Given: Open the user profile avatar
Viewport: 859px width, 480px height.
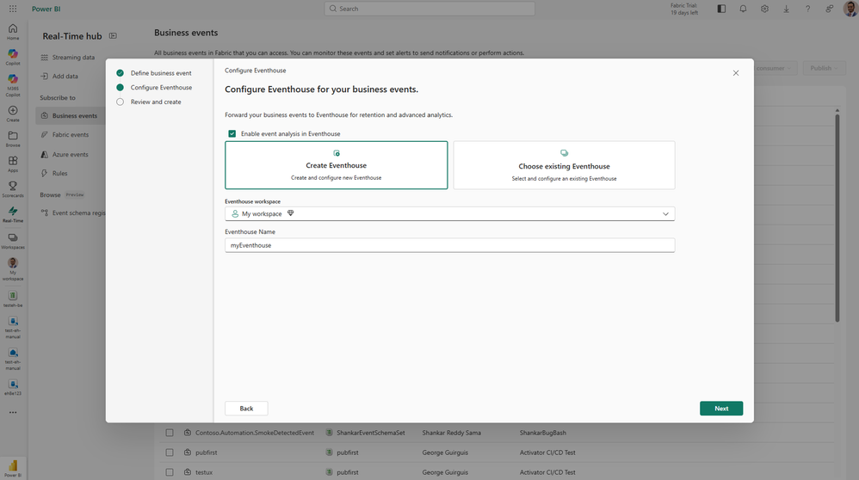Looking at the screenshot, I should tap(850, 9).
